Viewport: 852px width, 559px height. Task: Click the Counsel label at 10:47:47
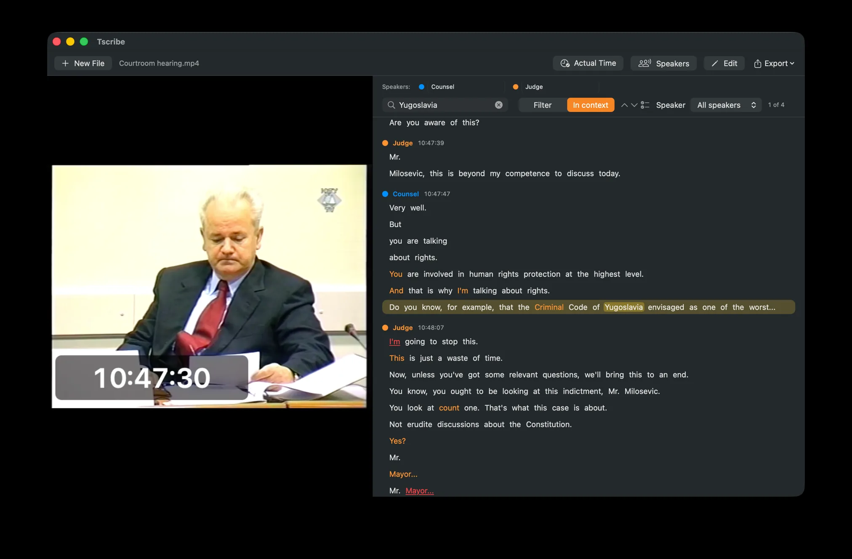tap(405, 194)
